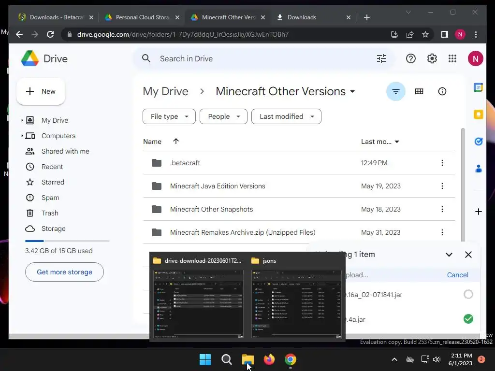Click the Search in Drive field
This screenshot has width=495, height=371.
click(x=263, y=58)
